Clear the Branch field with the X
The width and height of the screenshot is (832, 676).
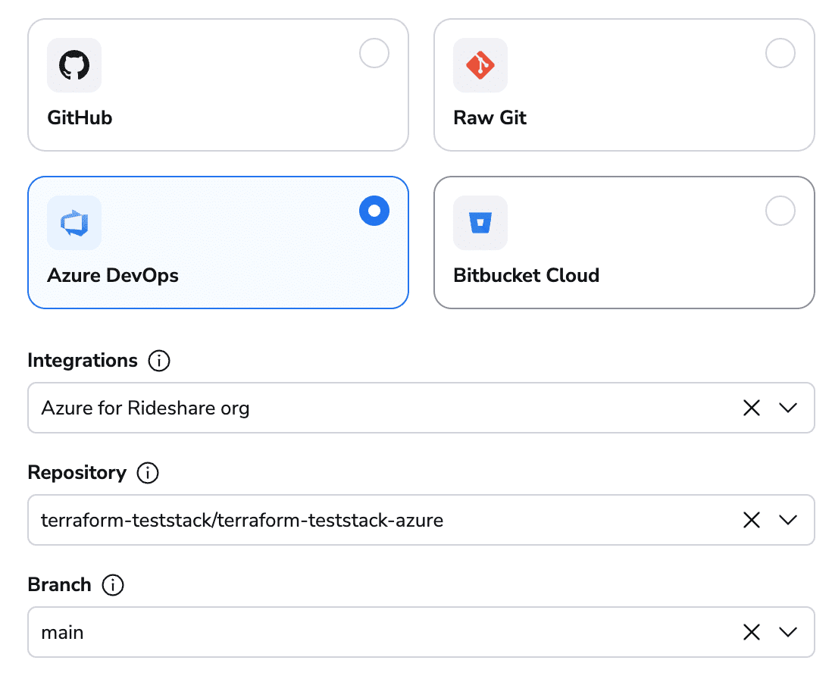pos(751,632)
